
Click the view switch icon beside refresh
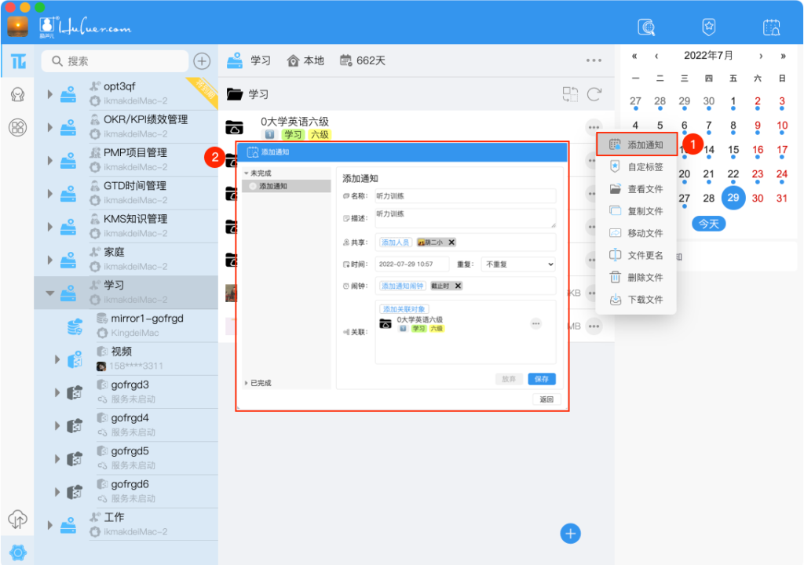tap(570, 94)
